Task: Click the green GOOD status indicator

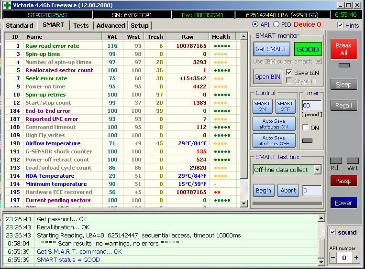Action: point(308,49)
